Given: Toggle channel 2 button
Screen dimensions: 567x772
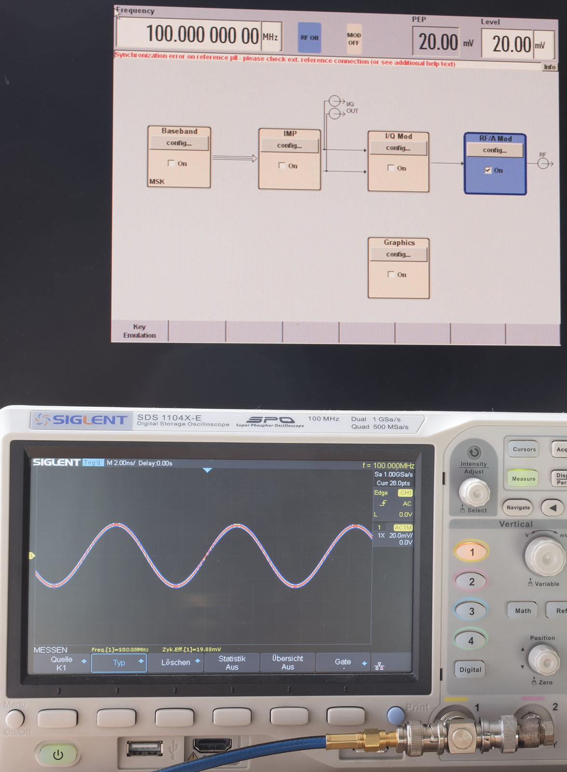Looking at the screenshot, I should point(472,581).
